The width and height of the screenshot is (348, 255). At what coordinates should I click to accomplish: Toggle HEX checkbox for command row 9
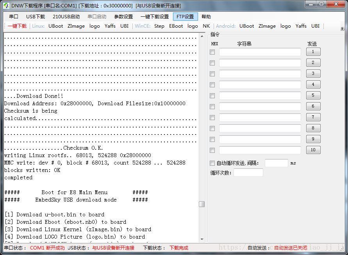[x=212, y=139]
